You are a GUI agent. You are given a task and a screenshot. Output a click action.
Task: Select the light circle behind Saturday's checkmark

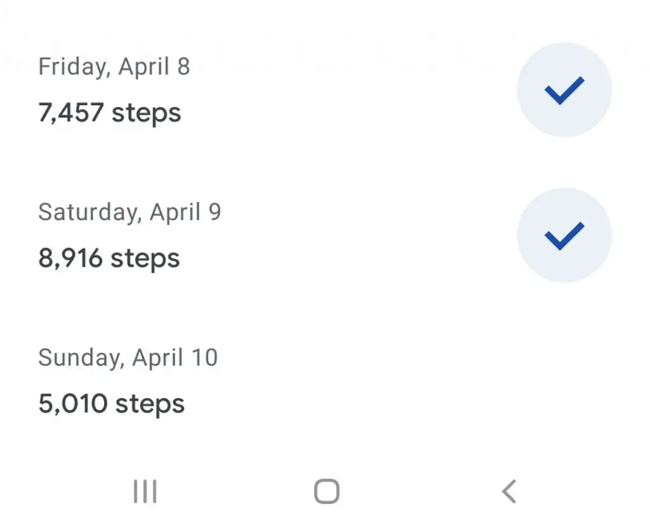(564, 235)
